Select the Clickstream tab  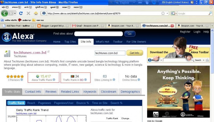[x=109, y=92]
